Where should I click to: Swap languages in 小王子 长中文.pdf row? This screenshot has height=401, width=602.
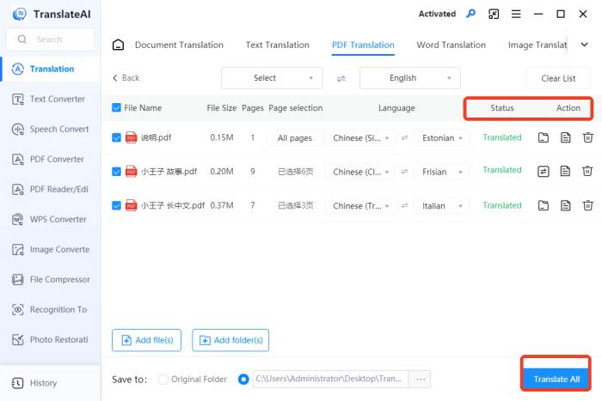coord(404,206)
